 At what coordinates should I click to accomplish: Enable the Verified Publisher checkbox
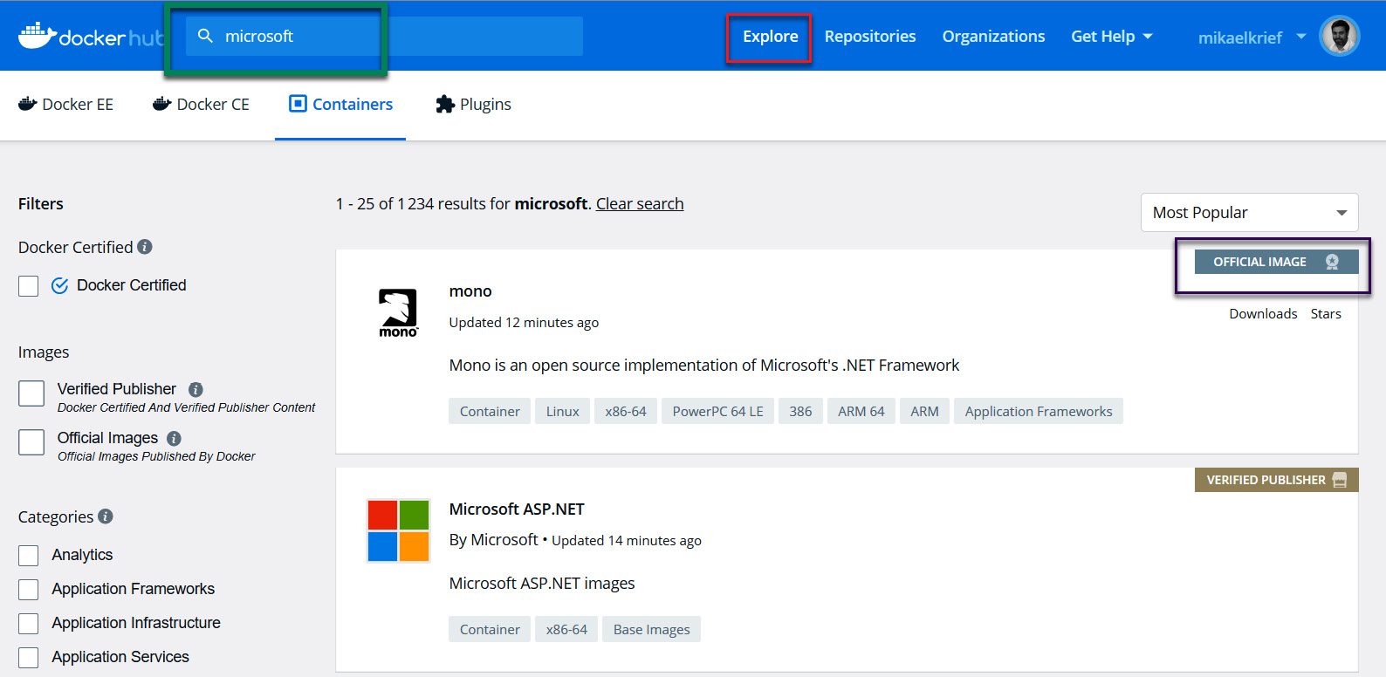[31, 393]
